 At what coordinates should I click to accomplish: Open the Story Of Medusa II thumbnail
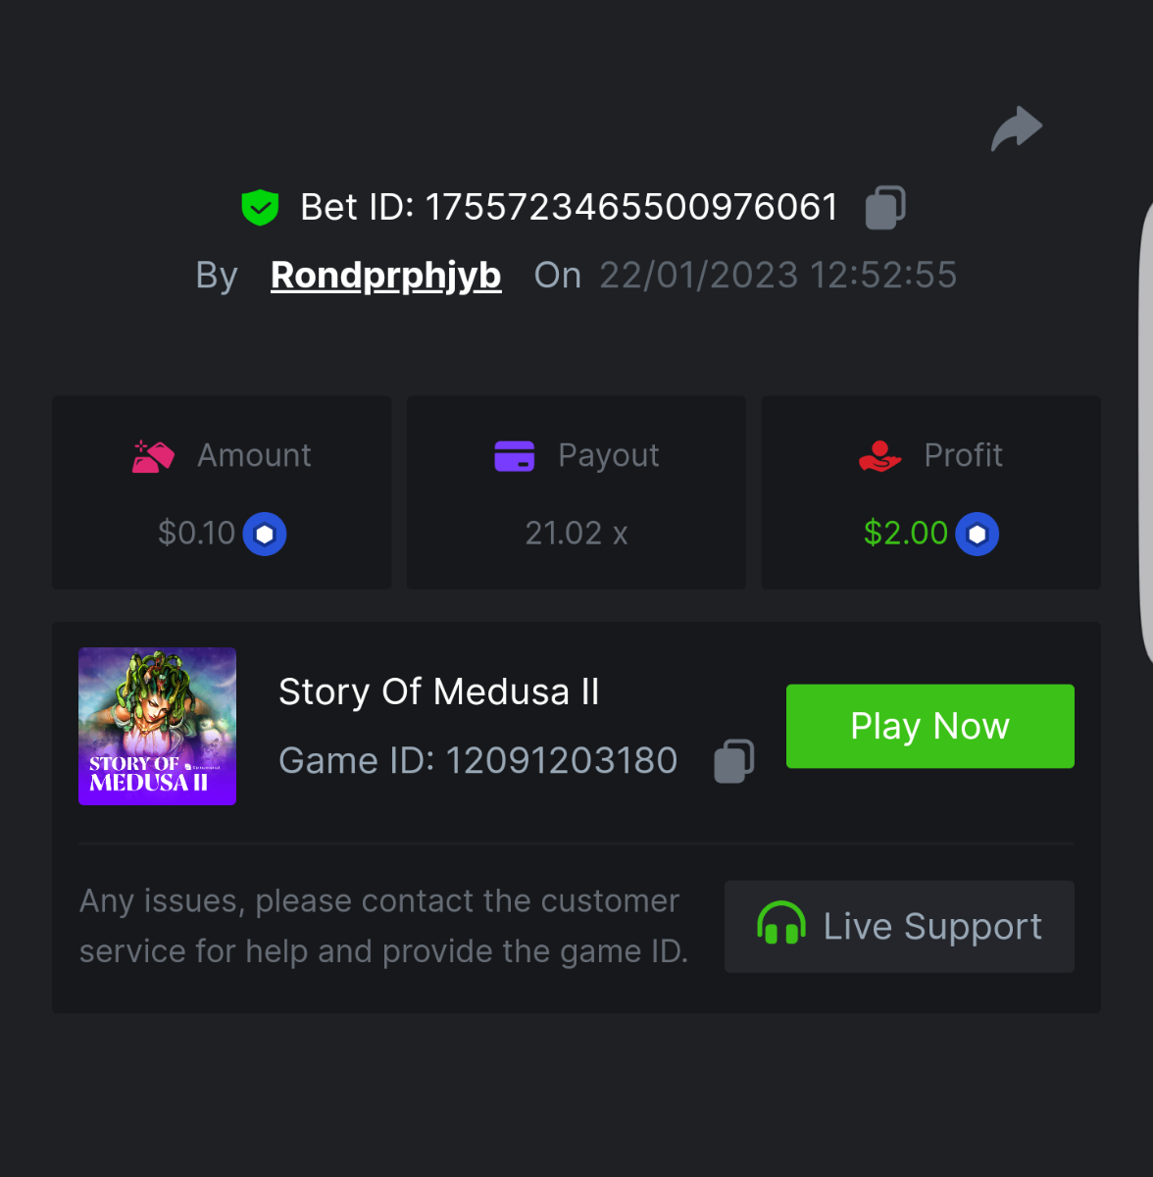[157, 726]
